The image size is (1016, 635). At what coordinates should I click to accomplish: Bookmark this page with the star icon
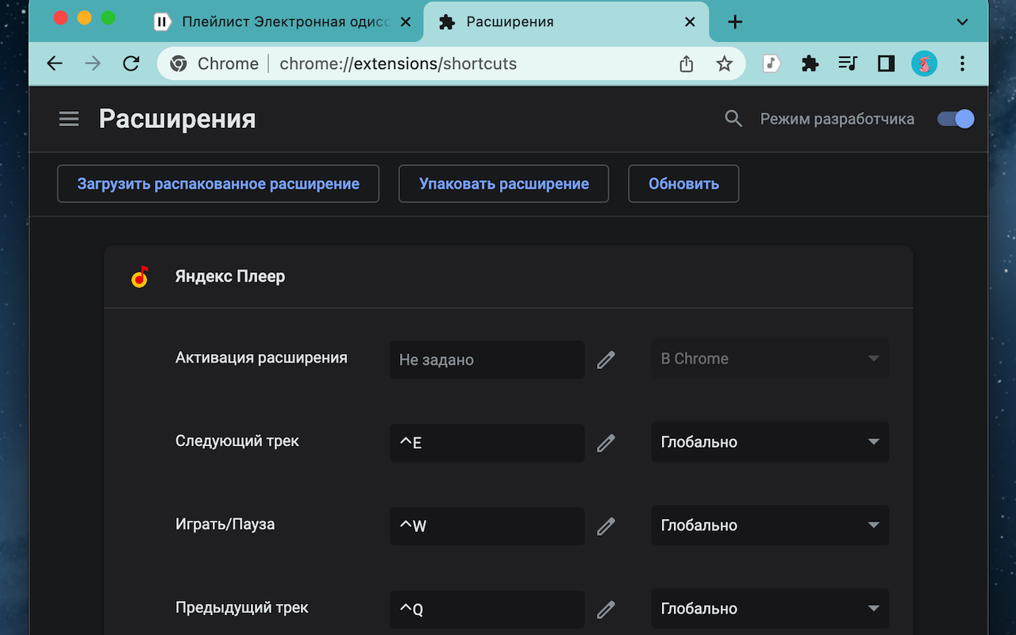pos(724,64)
